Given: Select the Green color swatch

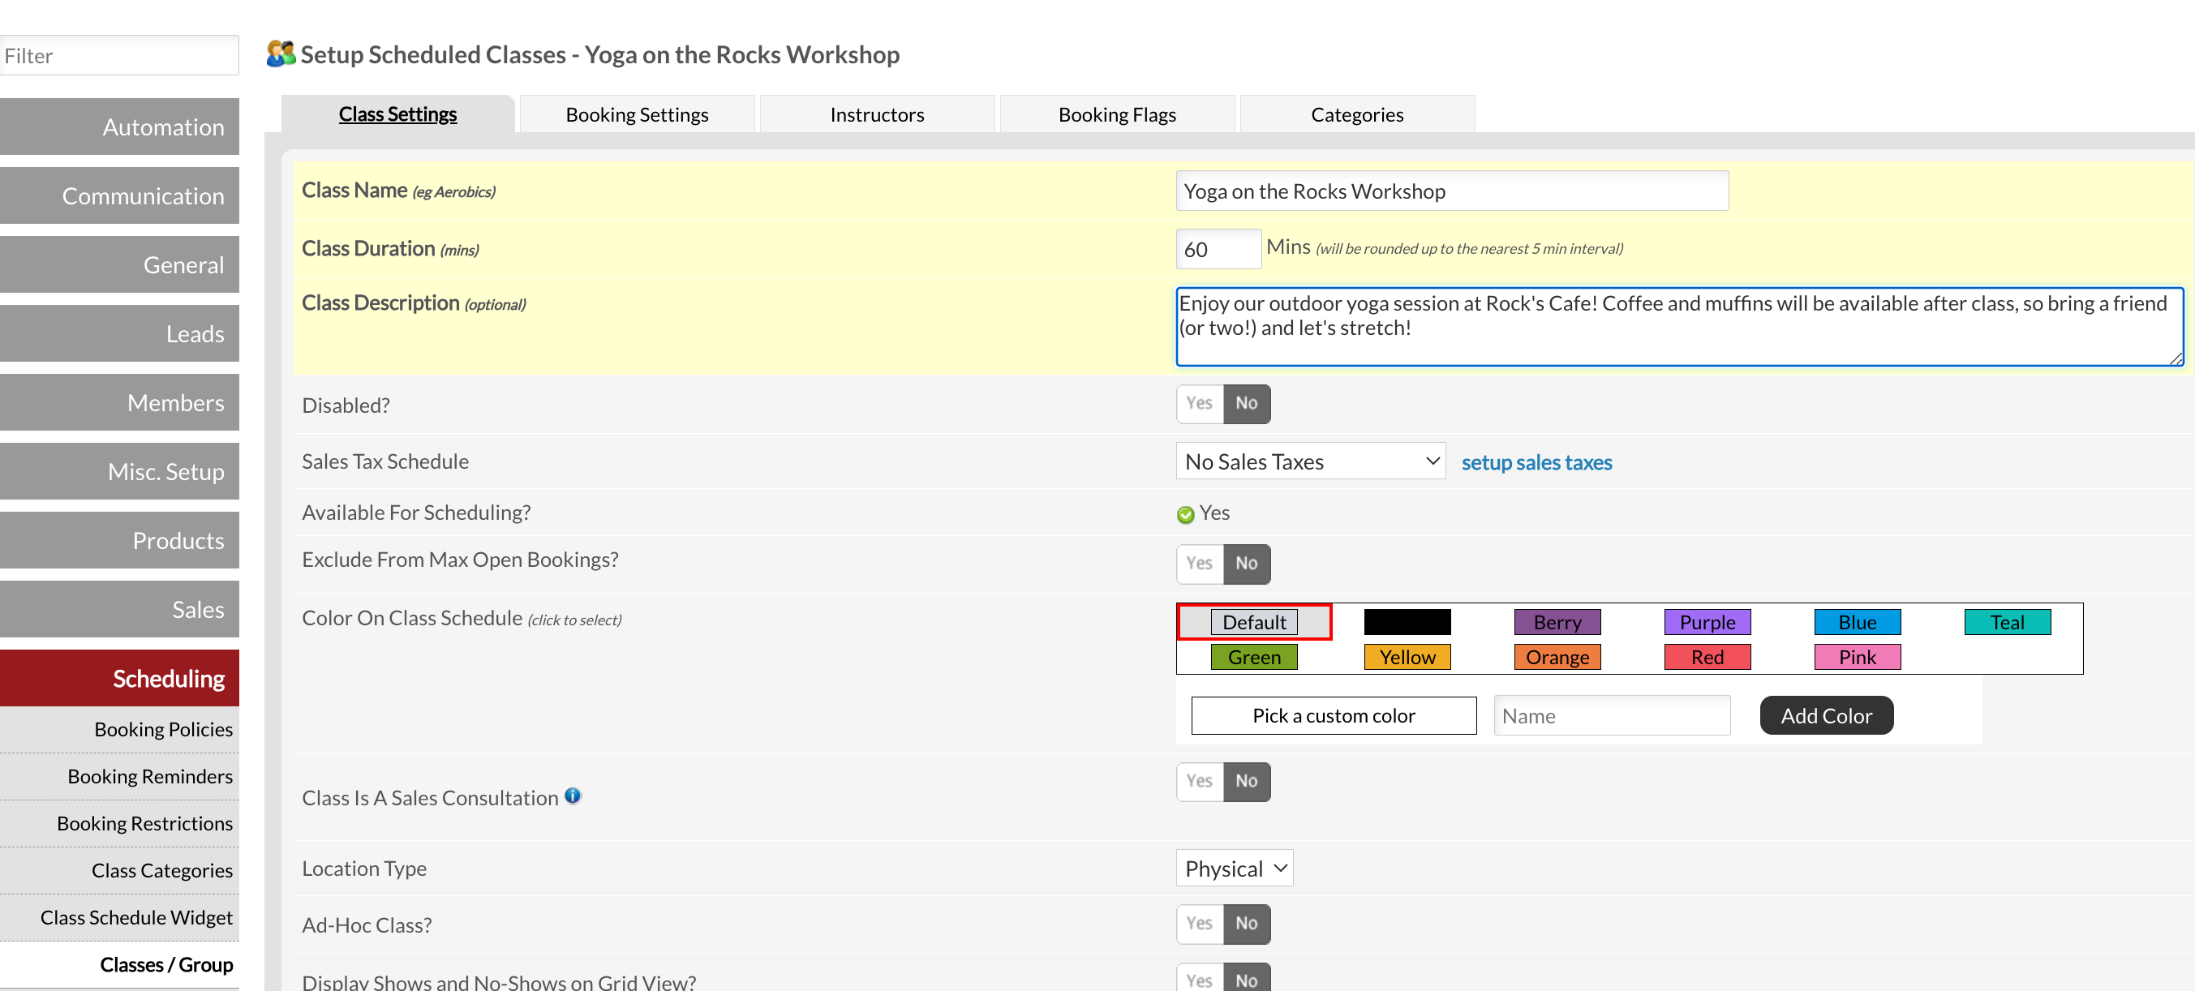Looking at the screenshot, I should click(1254, 657).
